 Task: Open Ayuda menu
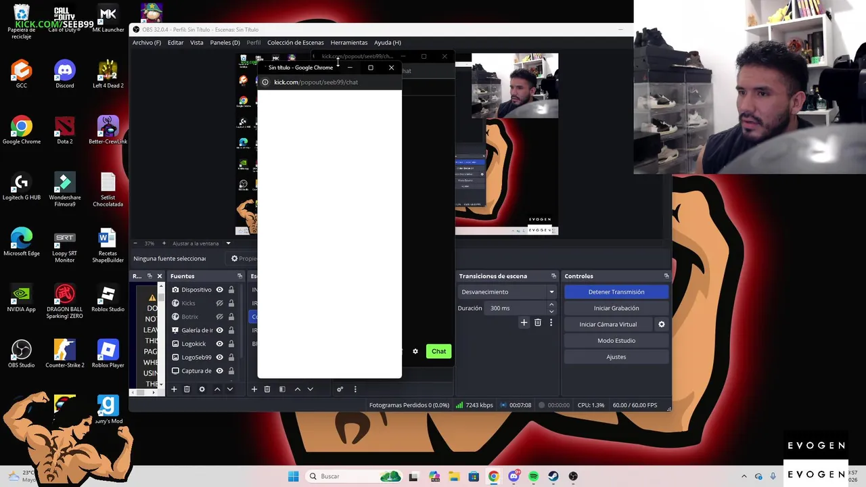(x=388, y=43)
